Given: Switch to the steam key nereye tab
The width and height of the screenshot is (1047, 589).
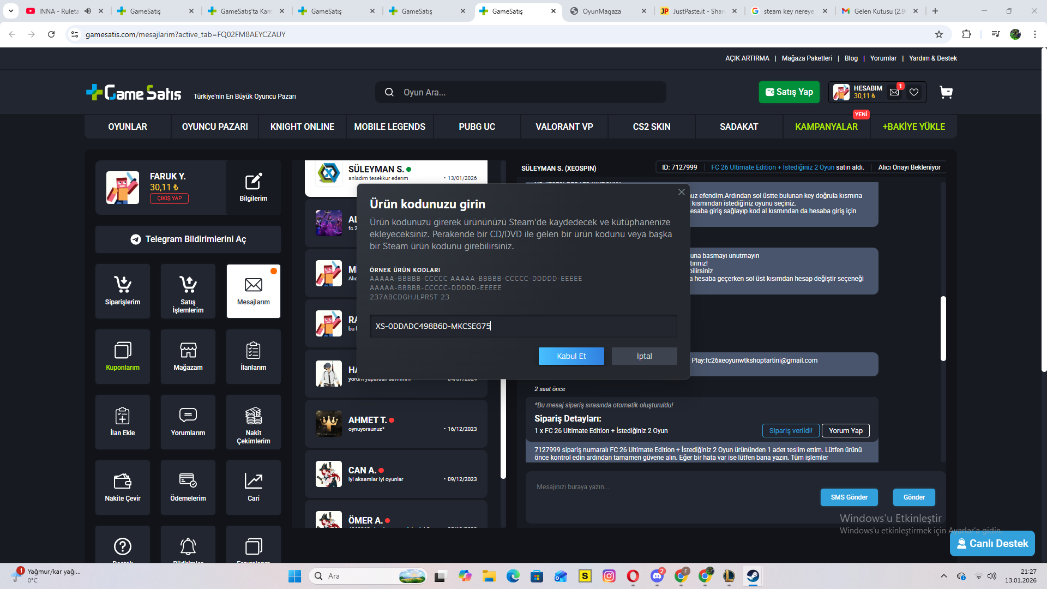Looking at the screenshot, I should coord(789,11).
